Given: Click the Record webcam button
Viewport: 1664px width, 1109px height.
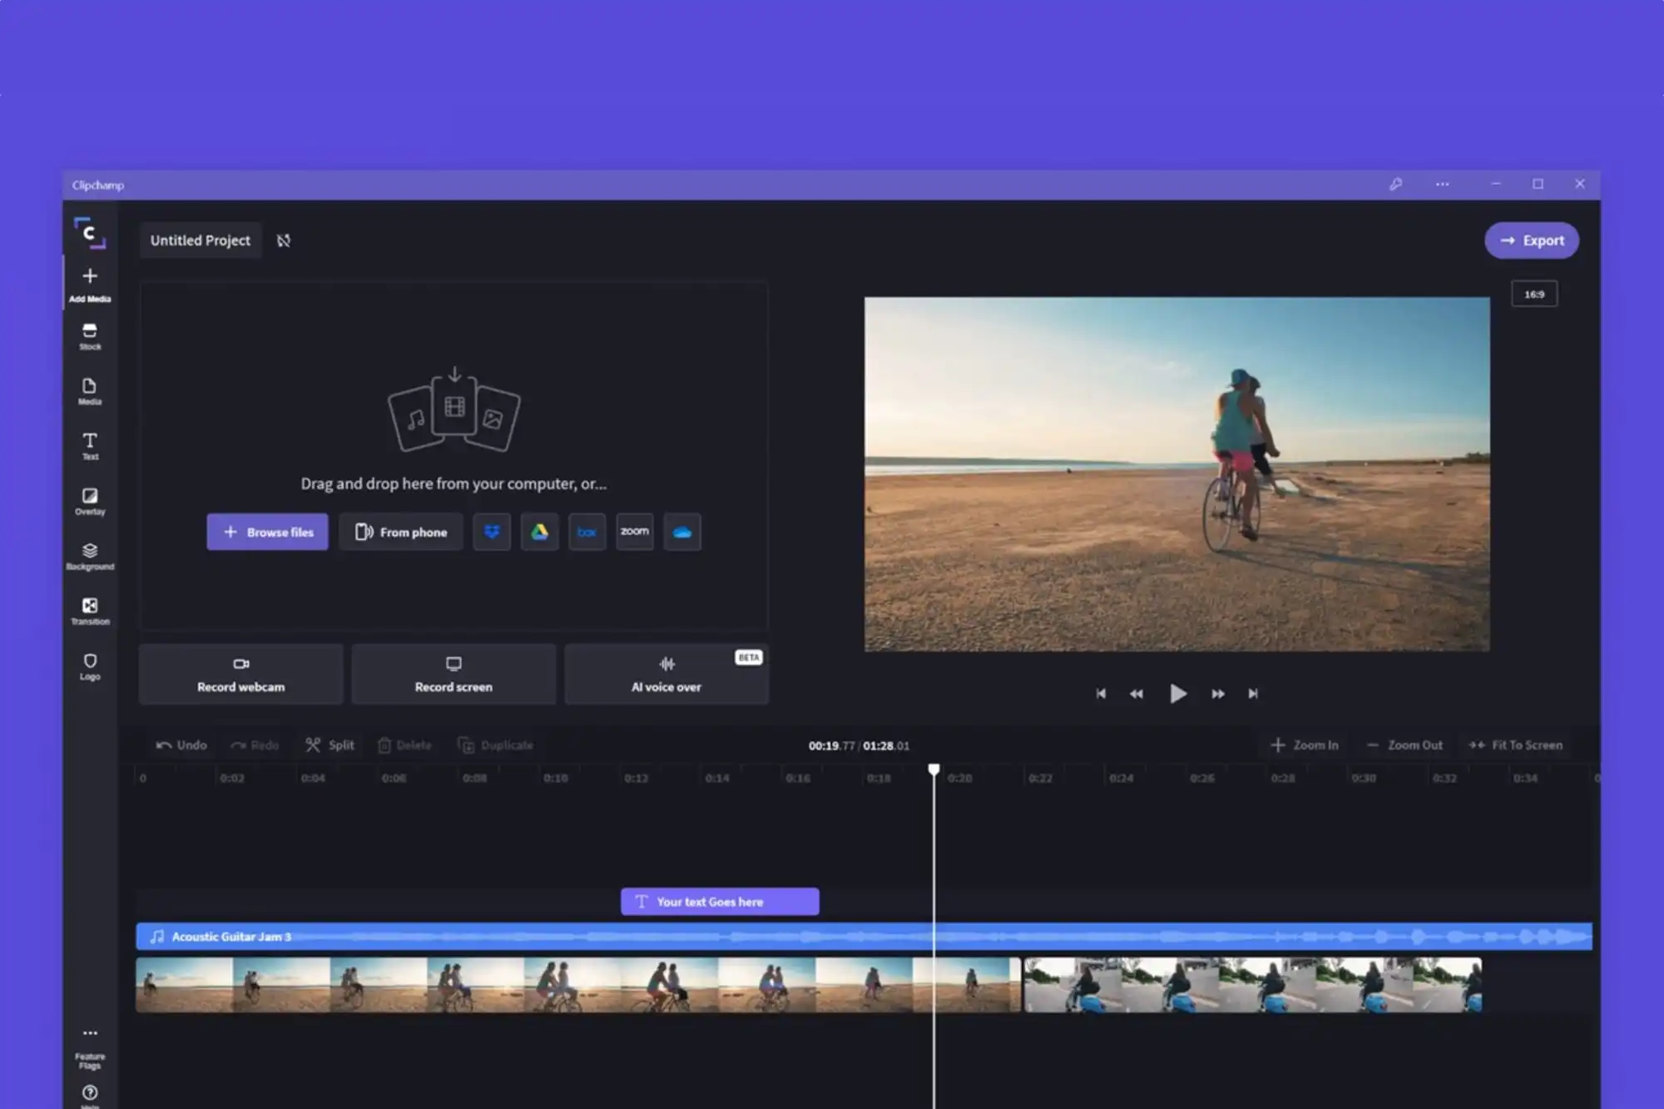Looking at the screenshot, I should pyautogui.click(x=241, y=674).
